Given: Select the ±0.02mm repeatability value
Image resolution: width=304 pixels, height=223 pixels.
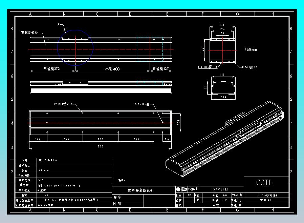Looking at the screenshot, I should pyautogui.click(x=46, y=205).
